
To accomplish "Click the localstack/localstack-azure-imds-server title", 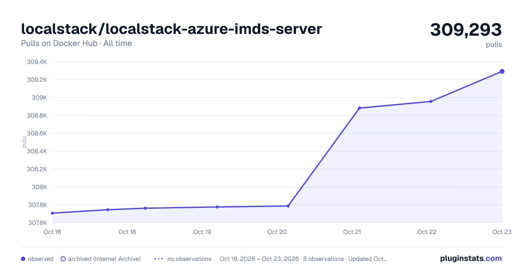I will 172,29.
